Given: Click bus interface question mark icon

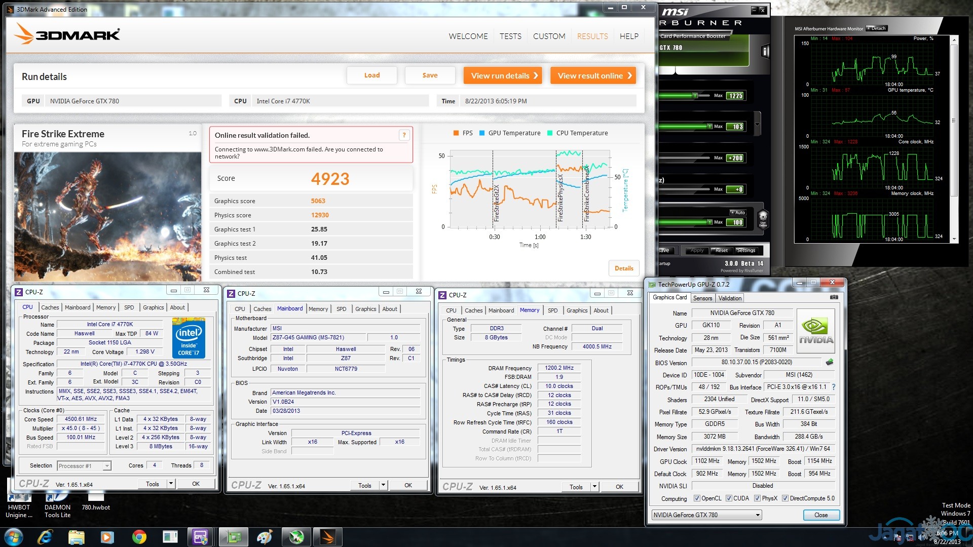Looking at the screenshot, I should (833, 387).
